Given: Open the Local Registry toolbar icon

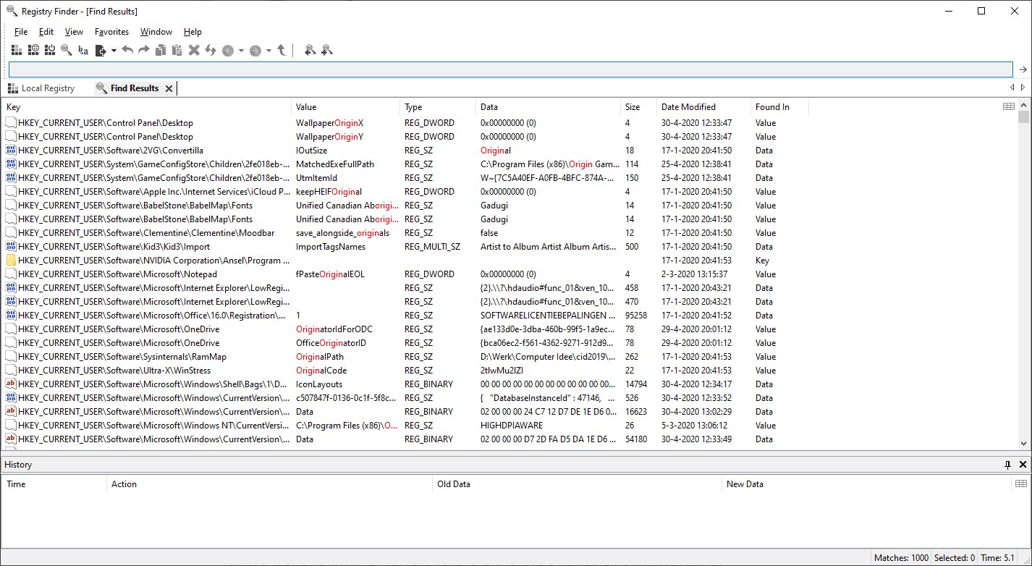Looking at the screenshot, I should [x=16, y=49].
